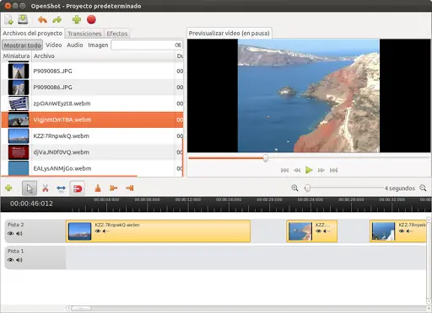Select file zpOAnWEyzt8.webm
The height and width of the screenshot is (313, 432).
point(92,103)
